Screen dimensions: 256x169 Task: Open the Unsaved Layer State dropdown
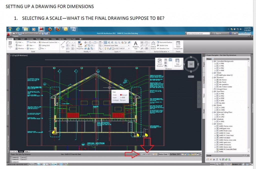(117, 45)
